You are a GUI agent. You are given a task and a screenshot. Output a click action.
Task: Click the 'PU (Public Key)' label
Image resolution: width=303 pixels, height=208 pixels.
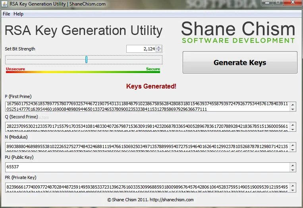coord(19,157)
